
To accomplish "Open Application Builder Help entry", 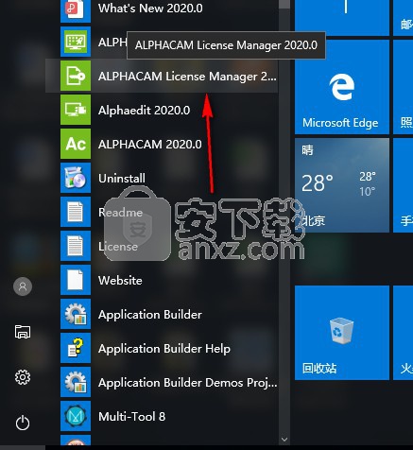I will coord(164,349).
